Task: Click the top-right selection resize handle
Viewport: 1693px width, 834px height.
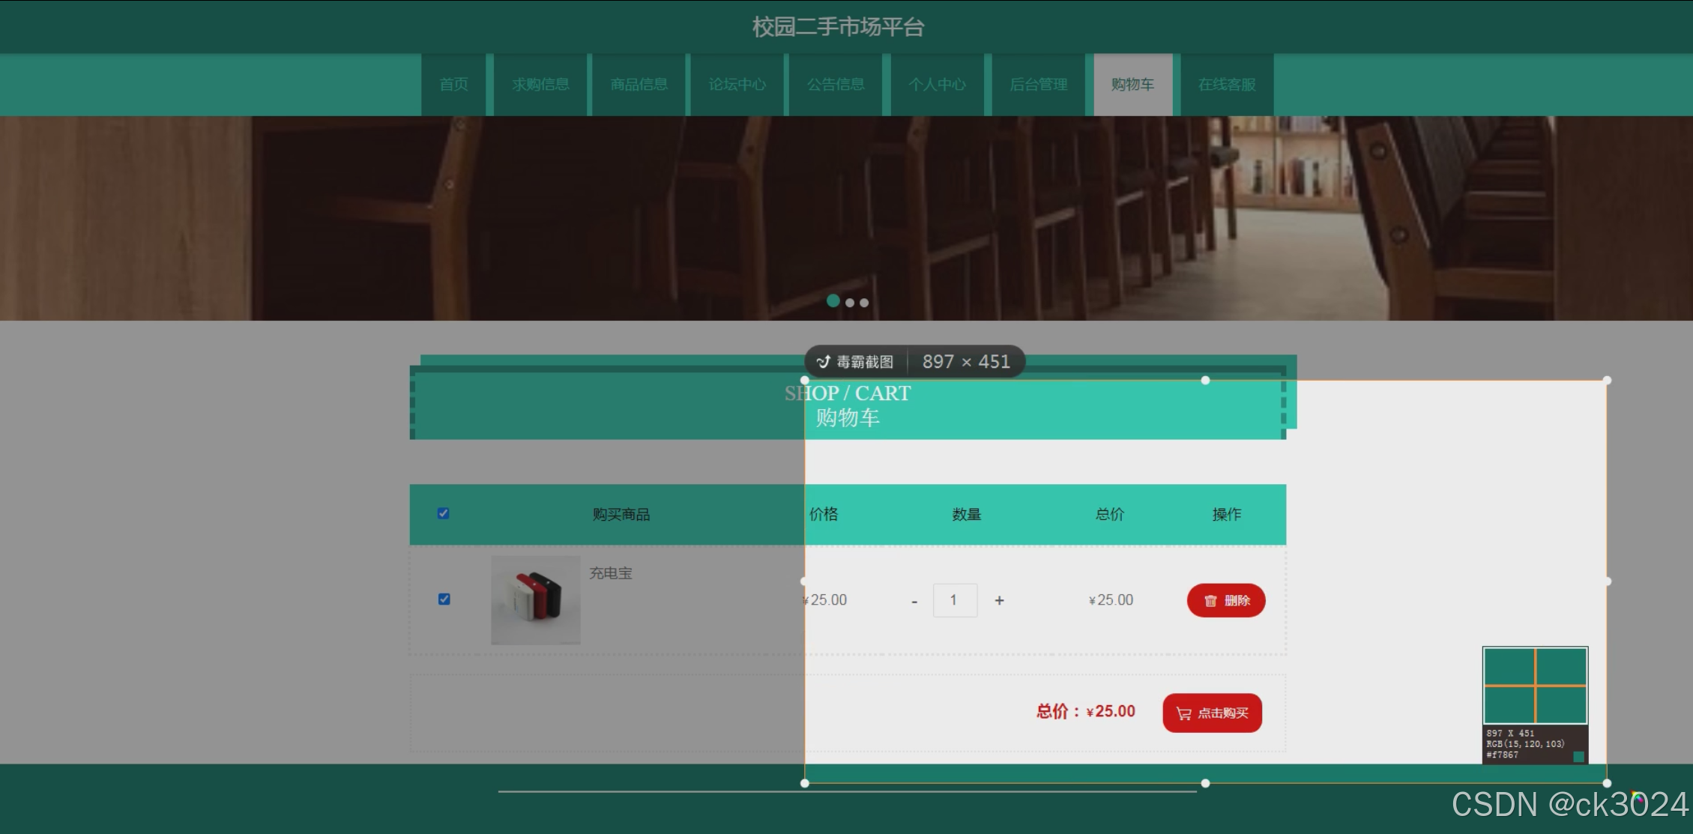Action: point(1607,381)
